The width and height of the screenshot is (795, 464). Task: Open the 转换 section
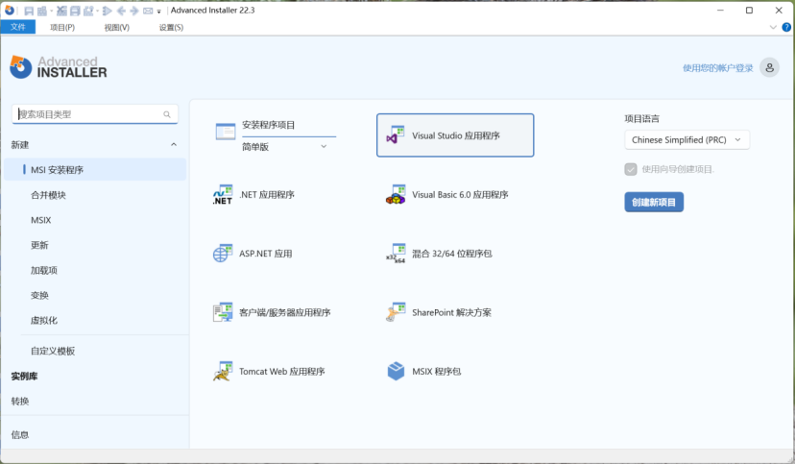click(20, 402)
